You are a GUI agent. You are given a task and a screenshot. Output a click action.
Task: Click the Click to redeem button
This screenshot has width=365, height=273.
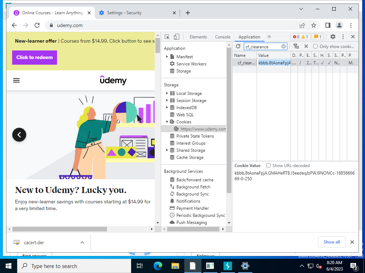click(x=35, y=58)
